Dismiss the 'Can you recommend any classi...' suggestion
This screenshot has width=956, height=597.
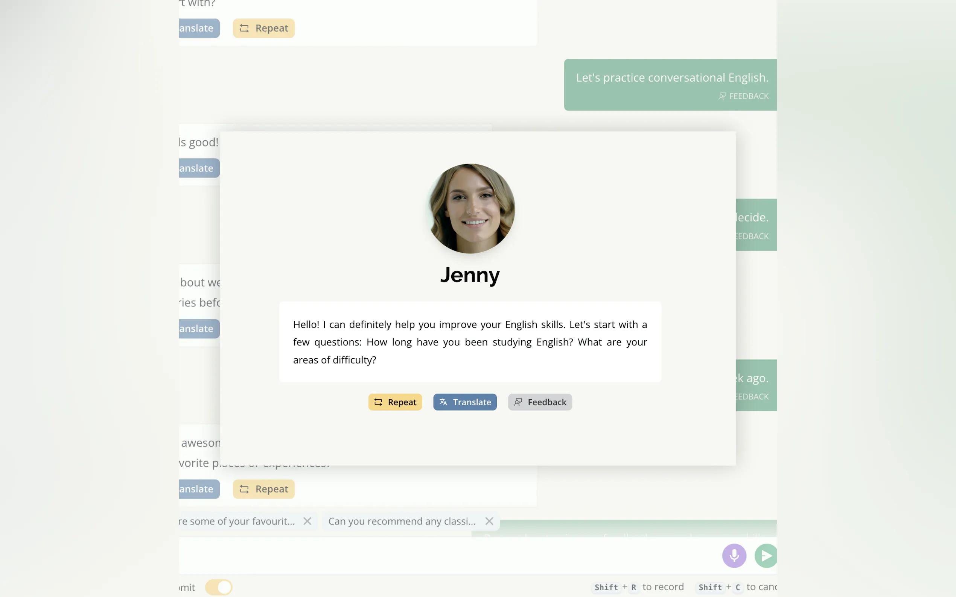point(489,521)
